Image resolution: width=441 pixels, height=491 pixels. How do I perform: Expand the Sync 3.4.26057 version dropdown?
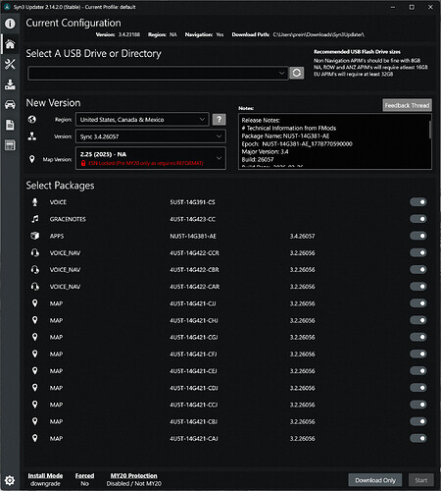point(151,136)
